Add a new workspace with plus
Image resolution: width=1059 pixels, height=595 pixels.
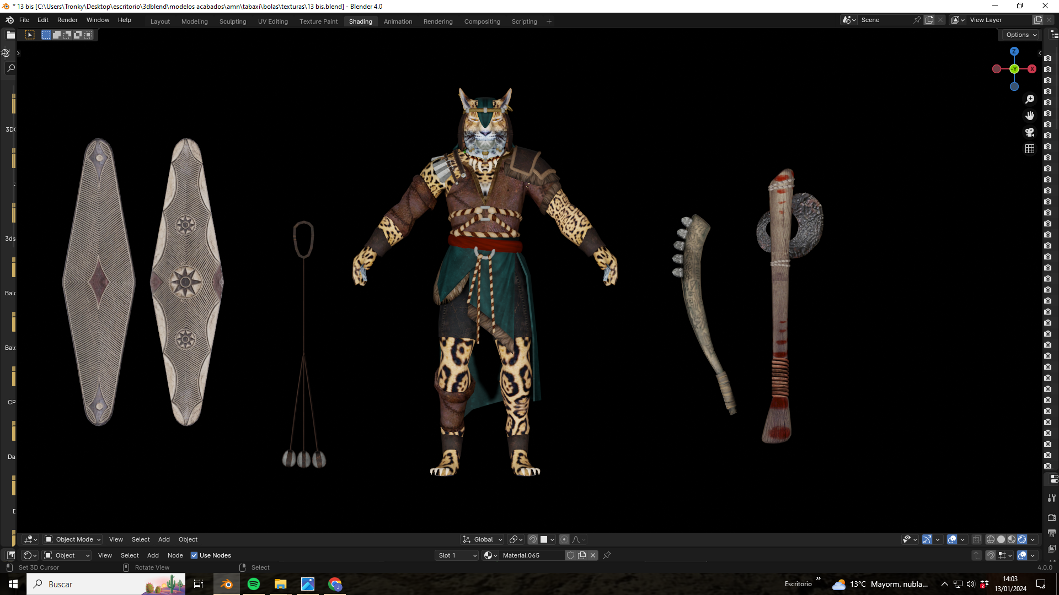click(x=549, y=21)
